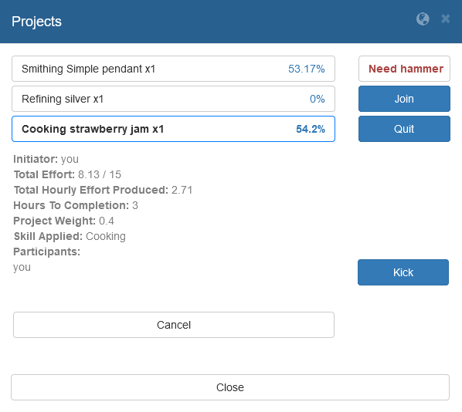Quit the Cooking strawberry jam project
The image size is (462, 412).
point(404,129)
